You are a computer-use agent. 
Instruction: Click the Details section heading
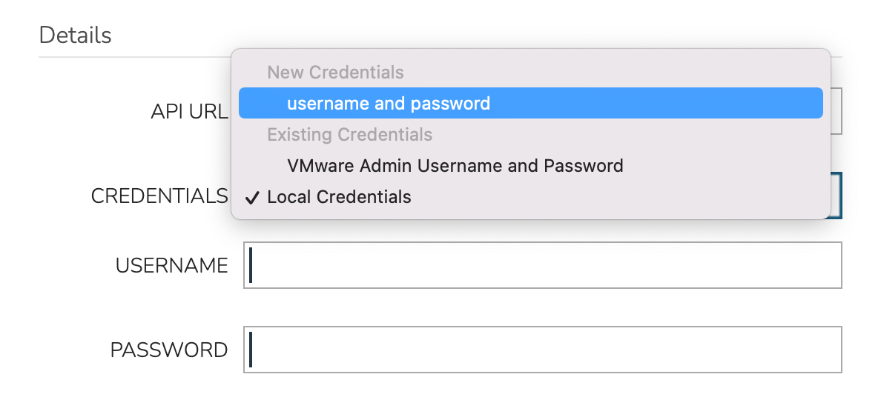[75, 35]
